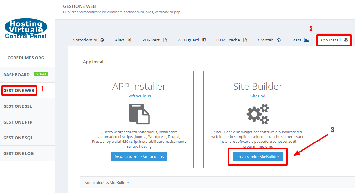355x193 pixels.
Task: Select the App Install tab
Action: [x=334, y=40]
